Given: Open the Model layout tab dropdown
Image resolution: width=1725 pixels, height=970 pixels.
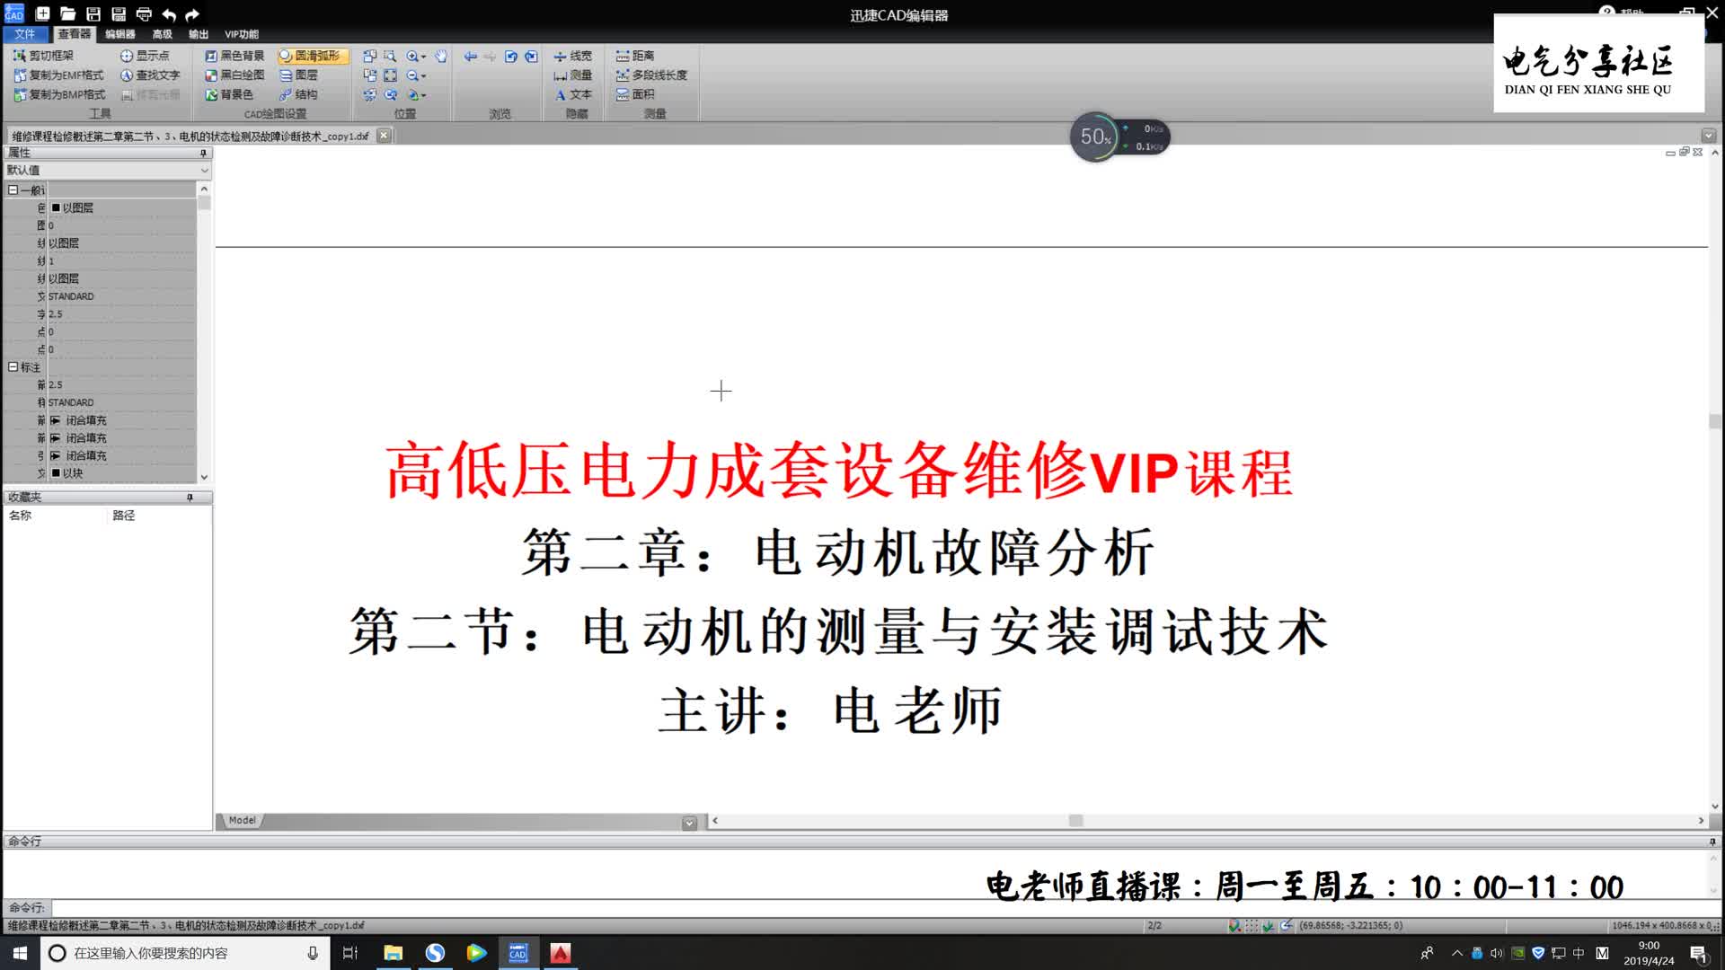Looking at the screenshot, I should [x=689, y=822].
